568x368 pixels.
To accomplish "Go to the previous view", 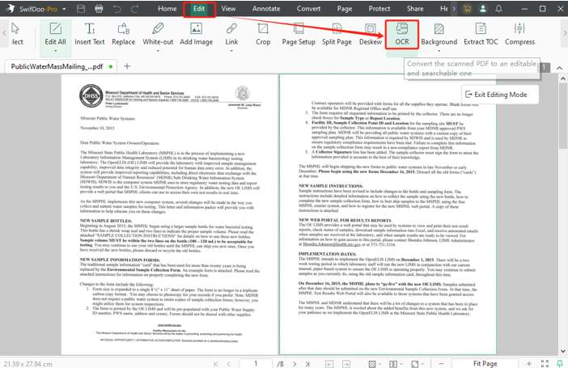I will click(329, 364).
